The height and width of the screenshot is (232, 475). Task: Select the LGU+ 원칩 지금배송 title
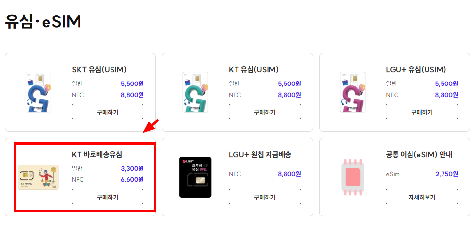pyautogui.click(x=260, y=155)
